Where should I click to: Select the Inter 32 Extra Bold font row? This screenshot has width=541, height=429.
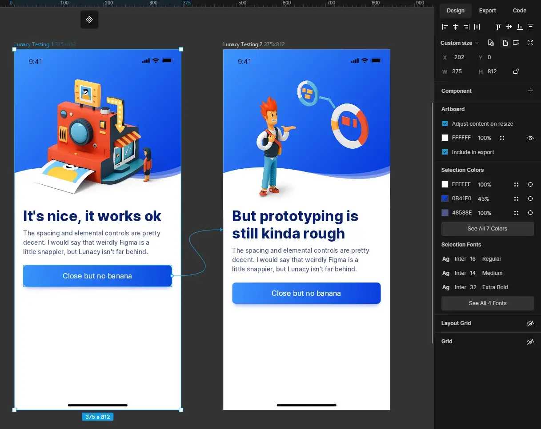click(475, 287)
